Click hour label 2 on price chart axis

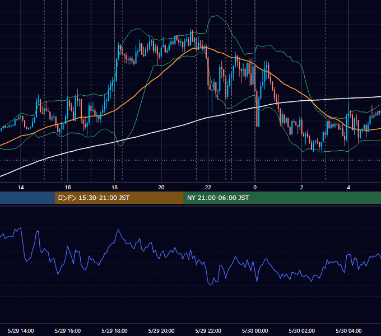(x=302, y=188)
